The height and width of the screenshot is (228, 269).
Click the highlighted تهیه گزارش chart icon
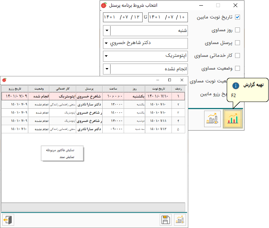pos(233,119)
